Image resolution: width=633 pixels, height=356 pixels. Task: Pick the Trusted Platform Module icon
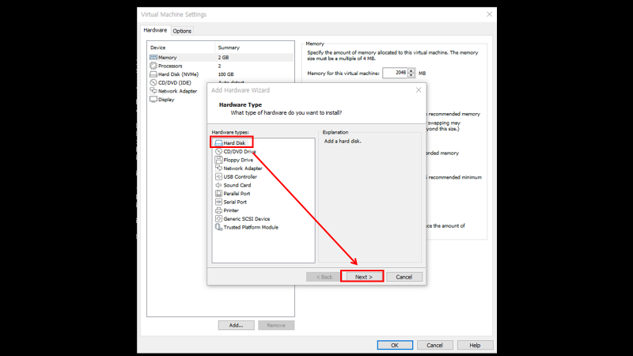(218, 227)
